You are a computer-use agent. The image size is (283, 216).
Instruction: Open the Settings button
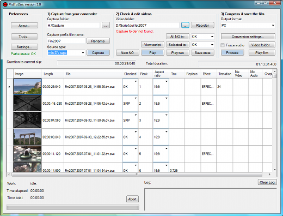click(24, 47)
